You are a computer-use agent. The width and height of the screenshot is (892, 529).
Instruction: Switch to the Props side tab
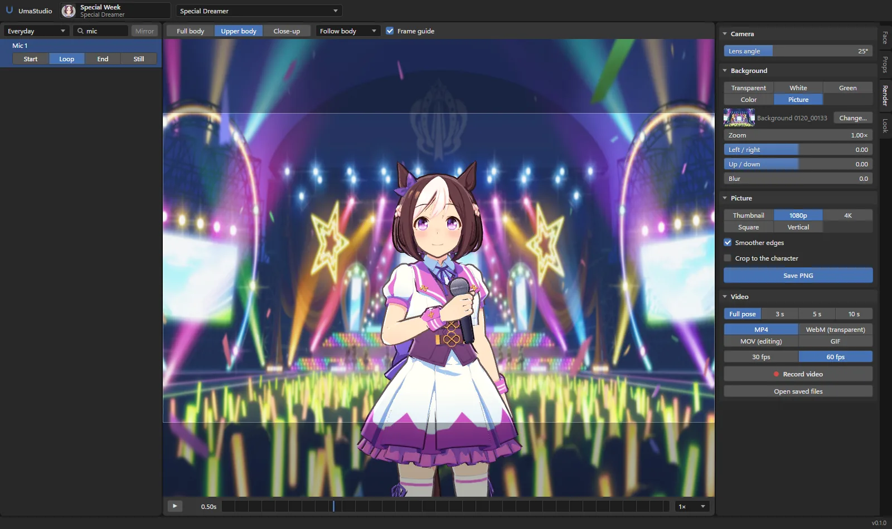885,65
